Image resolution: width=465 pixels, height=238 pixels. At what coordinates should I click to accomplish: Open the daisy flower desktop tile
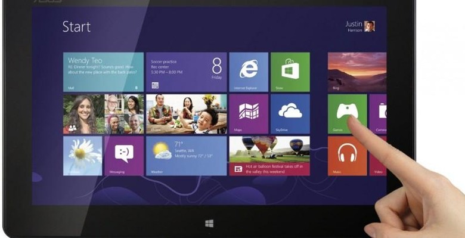(x=82, y=156)
